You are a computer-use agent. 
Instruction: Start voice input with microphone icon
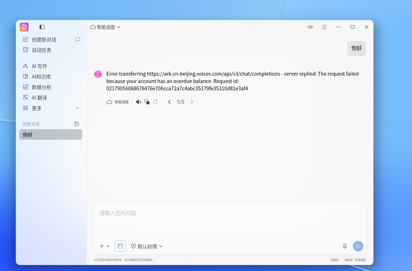[345, 246]
